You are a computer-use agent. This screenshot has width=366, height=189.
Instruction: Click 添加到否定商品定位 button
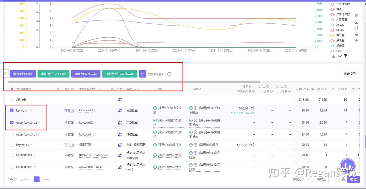(120, 74)
